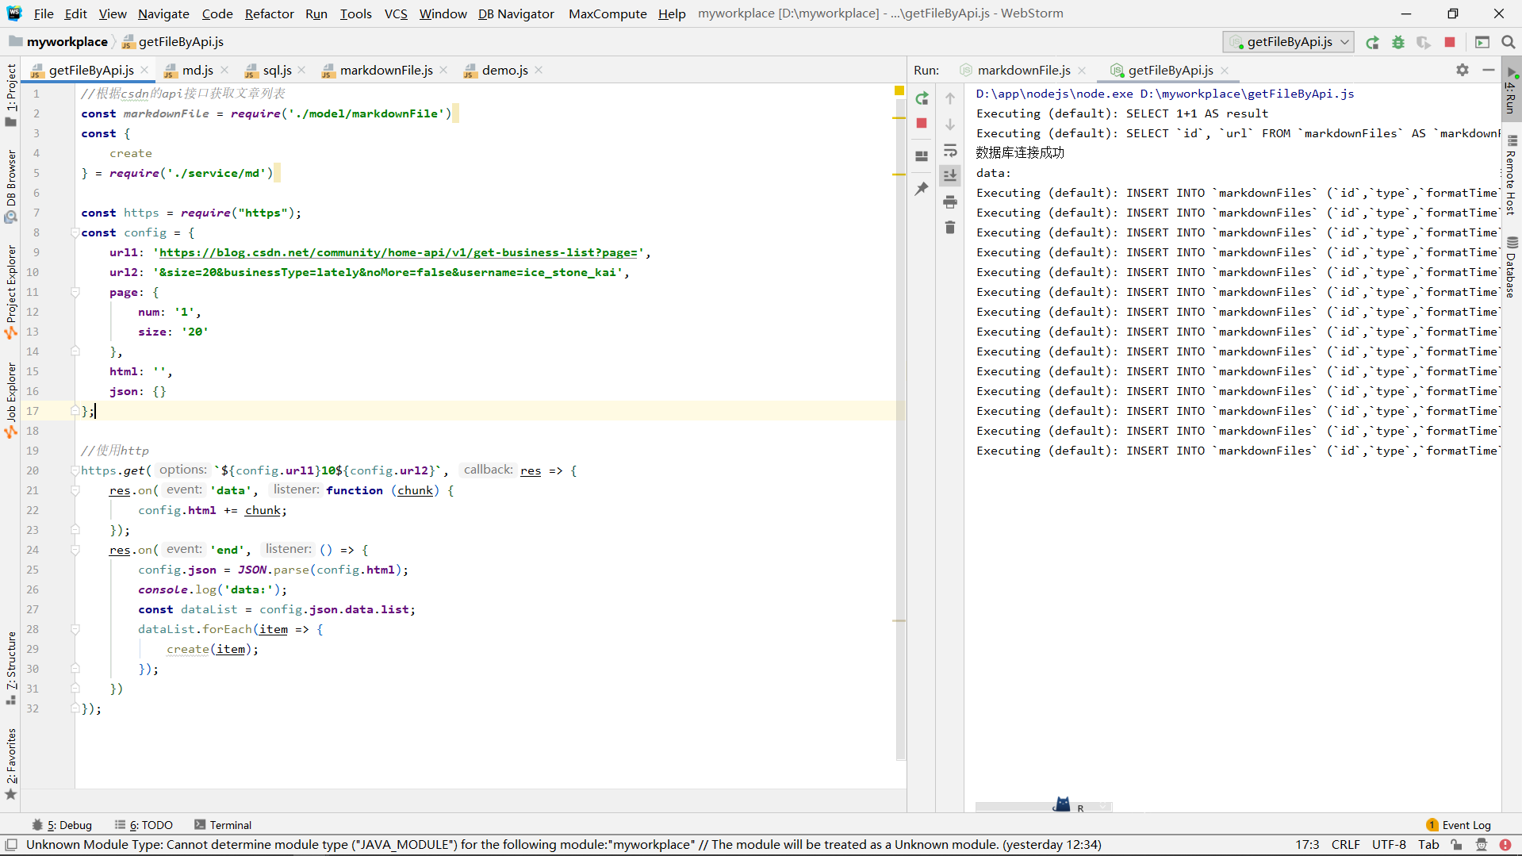
Task: Click the Print icon in Run console
Action: click(950, 202)
